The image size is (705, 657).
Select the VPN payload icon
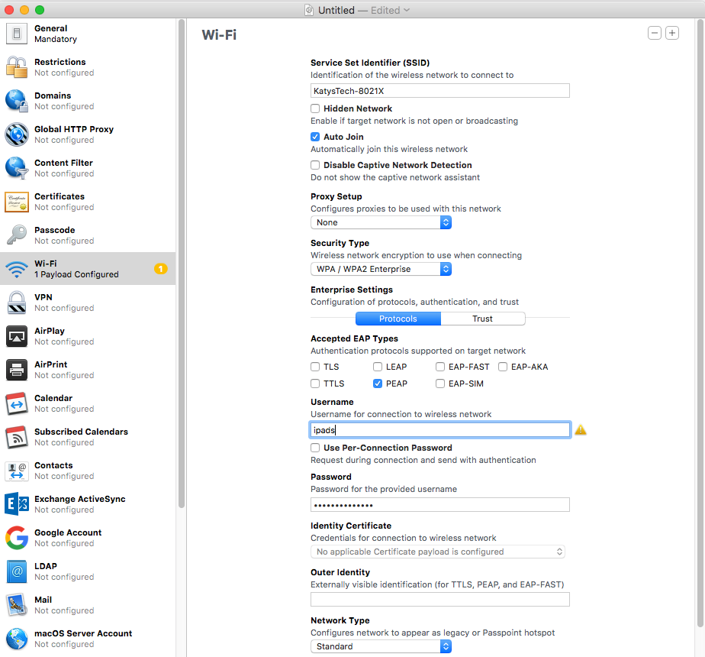[x=17, y=303]
